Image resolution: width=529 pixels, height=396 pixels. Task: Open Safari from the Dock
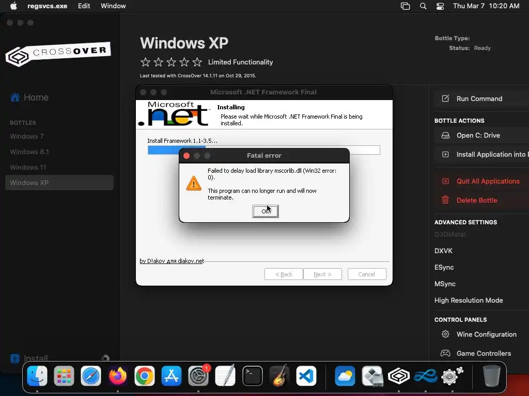(x=91, y=376)
